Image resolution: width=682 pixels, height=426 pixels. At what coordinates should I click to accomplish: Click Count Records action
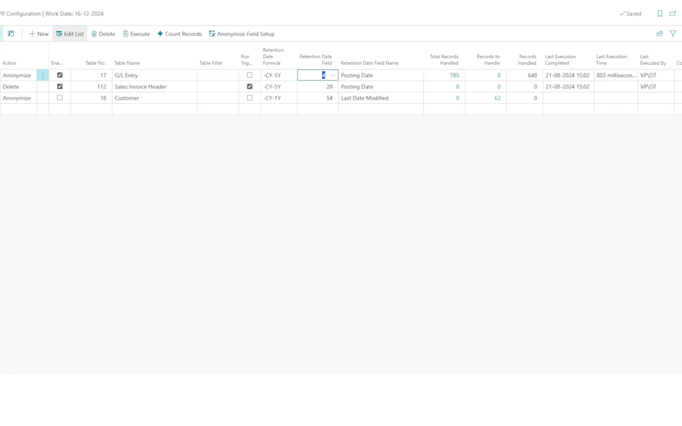point(179,34)
